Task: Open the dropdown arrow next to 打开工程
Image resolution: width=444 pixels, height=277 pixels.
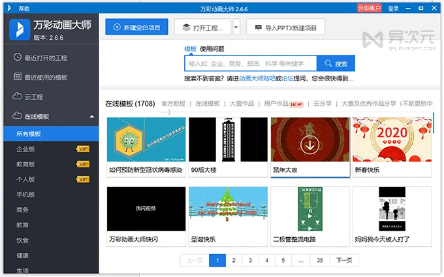Action: tap(236, 27)
